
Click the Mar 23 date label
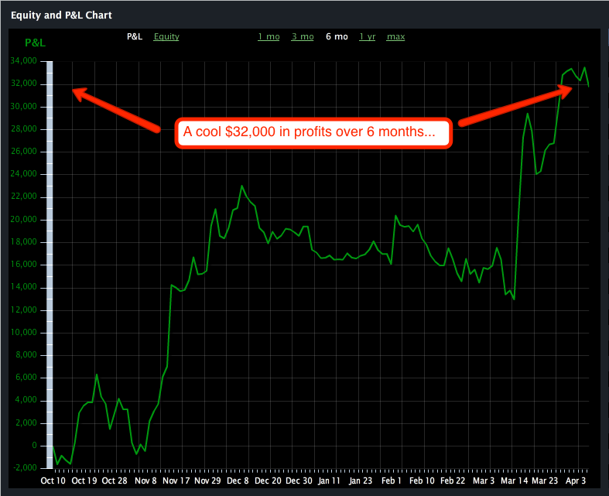pyautogui.click(x=545, y=481)
